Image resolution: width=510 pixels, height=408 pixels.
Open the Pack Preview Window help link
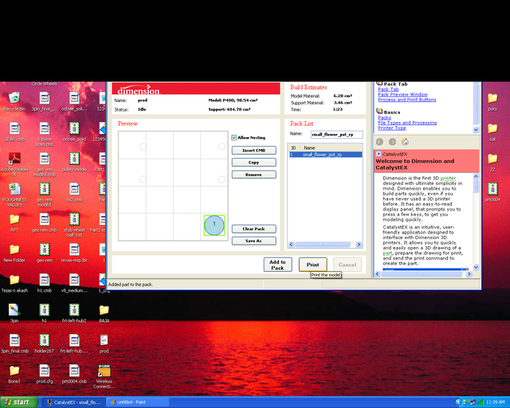click(402, 94)
